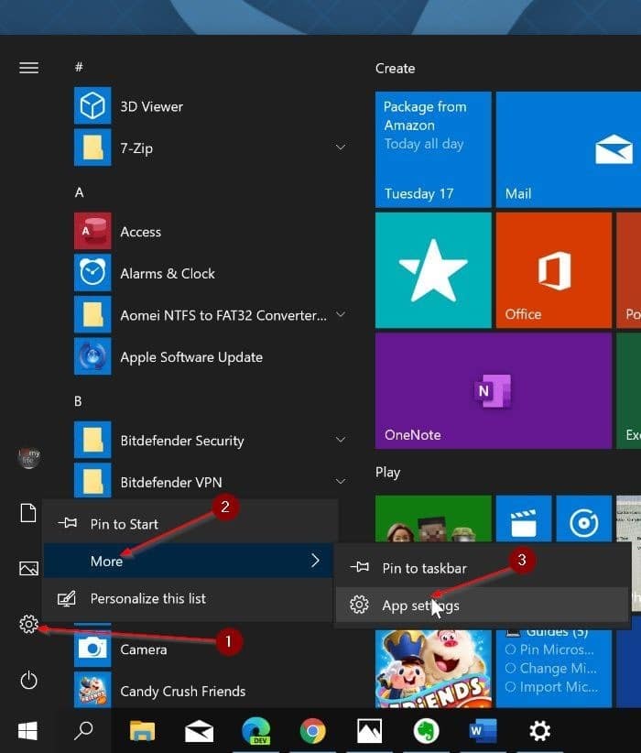Viewport: 641px width, 753px height.
Task: Click the Settings gear in the Start sidebar
Action: pos(28,624)
